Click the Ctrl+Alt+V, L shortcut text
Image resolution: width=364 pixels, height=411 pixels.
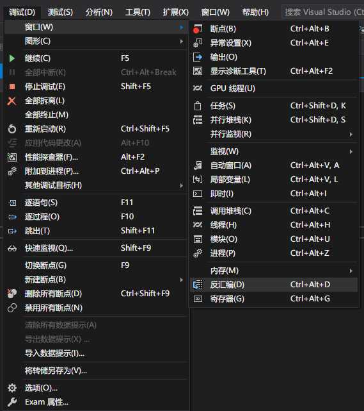click(x=314, y=180)
